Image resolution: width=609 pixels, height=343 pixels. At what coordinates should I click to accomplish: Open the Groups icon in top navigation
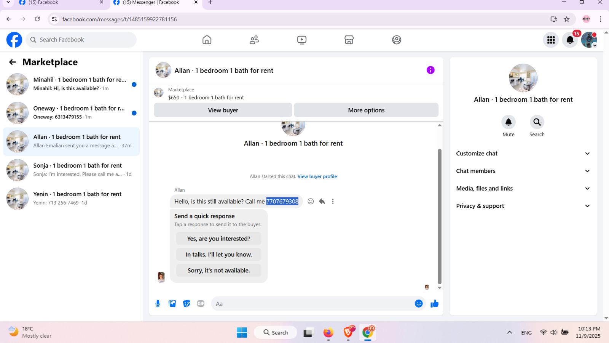click(x=397, y=40)
